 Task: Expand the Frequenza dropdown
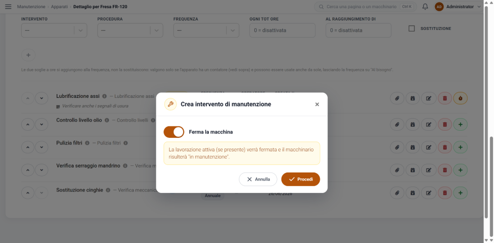point(206,30)
